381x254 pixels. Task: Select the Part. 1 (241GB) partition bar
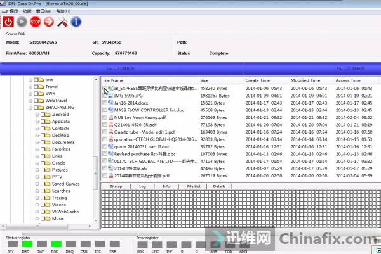(x=121, y=68)
